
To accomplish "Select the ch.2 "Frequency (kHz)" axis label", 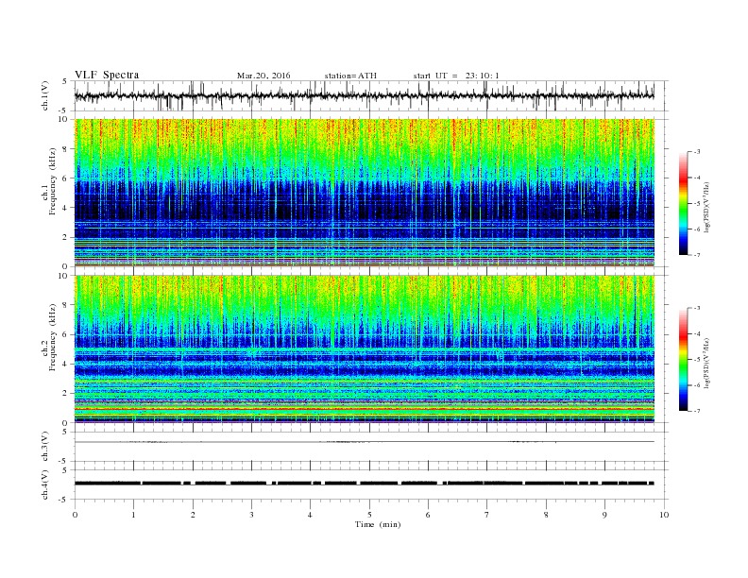I will 53,336.
